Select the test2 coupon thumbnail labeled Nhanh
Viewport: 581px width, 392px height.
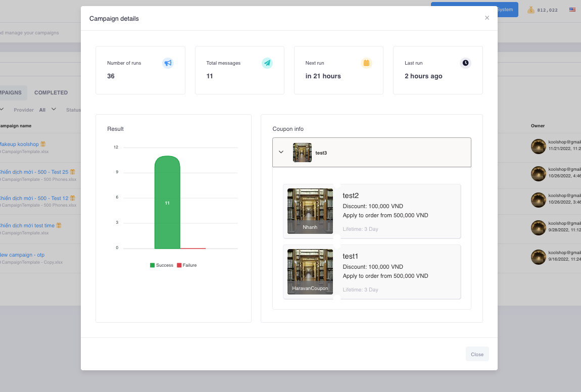point(310,211)
